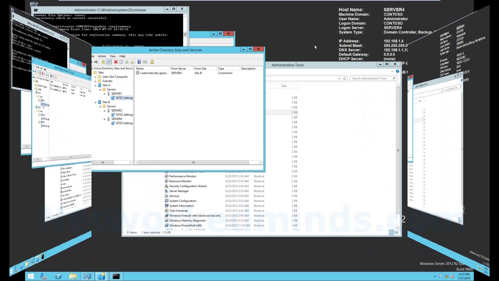
Task: Open Security Configuration Wizard shortcut
Action: (188, 186)
